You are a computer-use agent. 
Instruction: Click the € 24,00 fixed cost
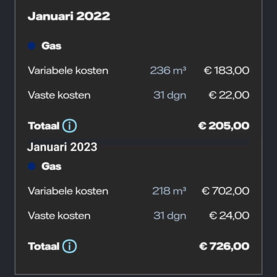pos(229,216)
